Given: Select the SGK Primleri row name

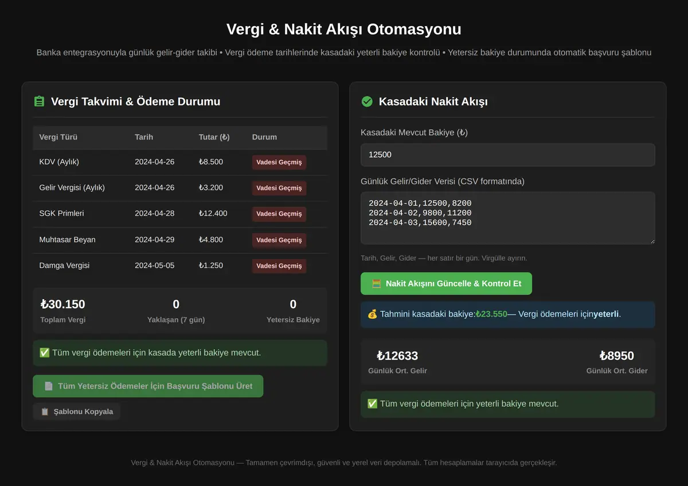Looking at the screenshot, I should point(61,213).
